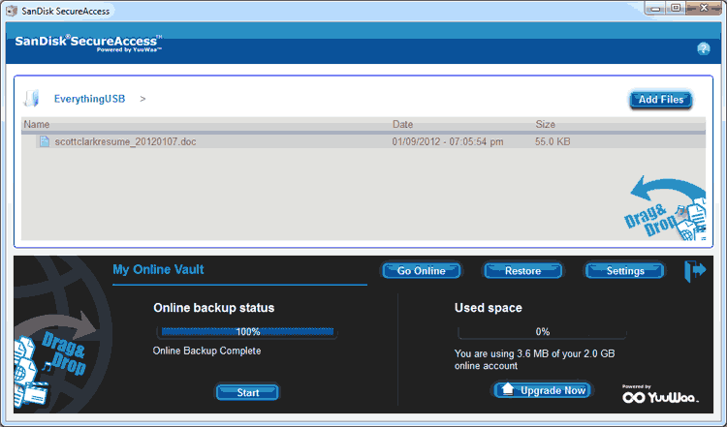Click the SanDisk SecureAccess title bar icon
This screenshot has height=427, width=727.
coord(12,11)
